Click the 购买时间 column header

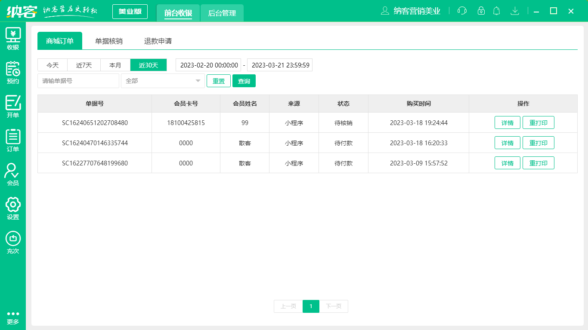coord(419,104)
